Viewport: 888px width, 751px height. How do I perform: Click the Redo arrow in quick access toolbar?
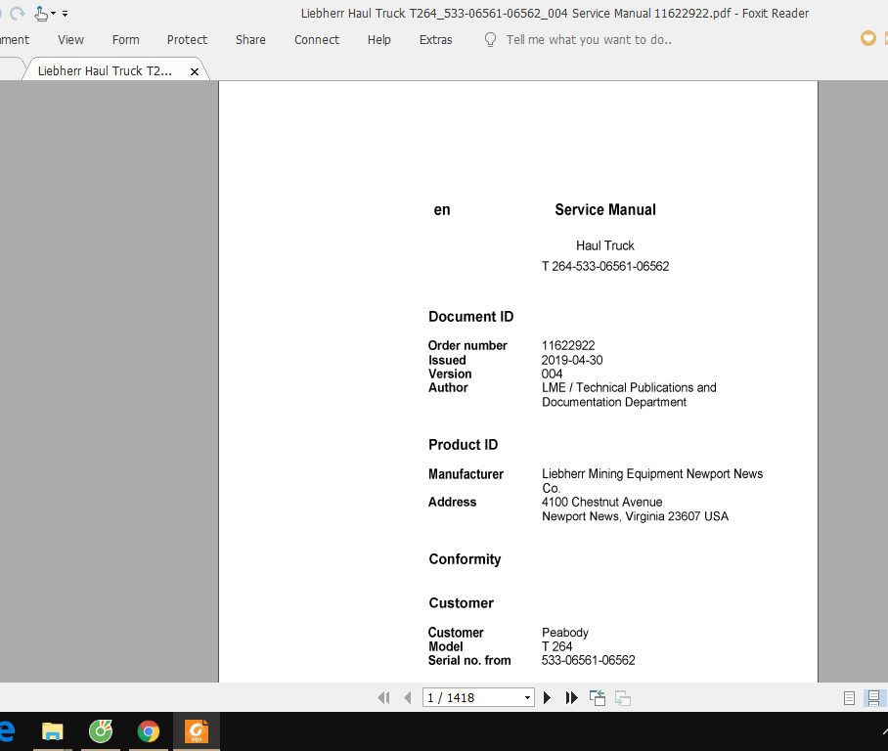click(17, 13)
